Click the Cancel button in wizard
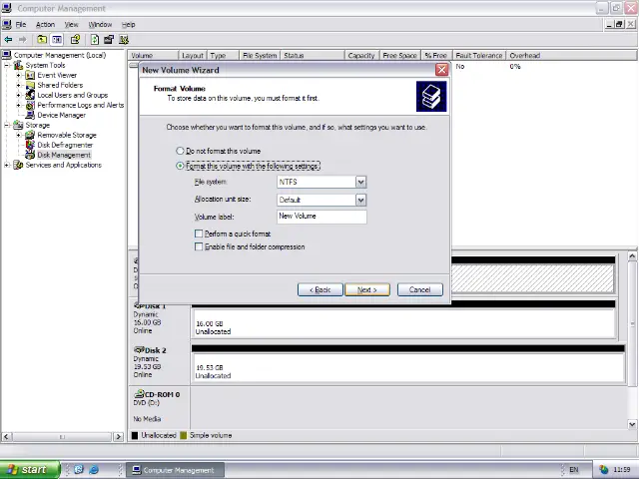The width and height of the screenshot is (639, 479). pos(419,289)
